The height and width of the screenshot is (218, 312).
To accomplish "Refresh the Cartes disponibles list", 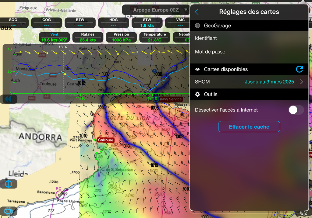I will pos(299,69).
